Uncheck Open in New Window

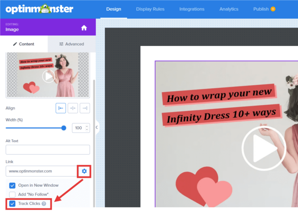[x=12, y=185]
